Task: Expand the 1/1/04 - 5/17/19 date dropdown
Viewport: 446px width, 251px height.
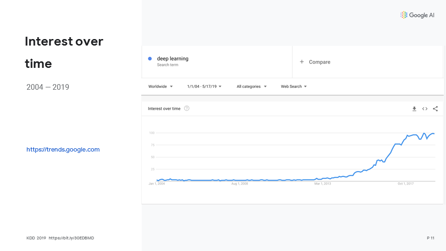Action: click(x=204, y=86)
